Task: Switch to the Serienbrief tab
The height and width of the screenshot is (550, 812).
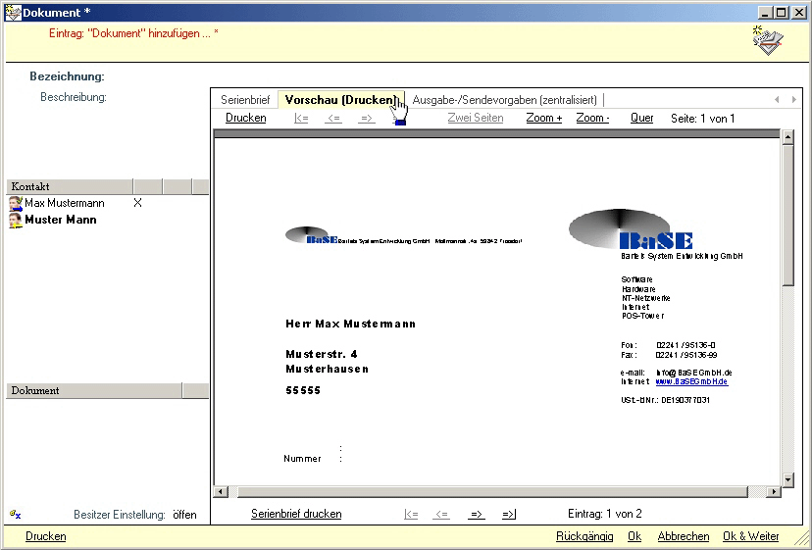Action: pos(244,100)
